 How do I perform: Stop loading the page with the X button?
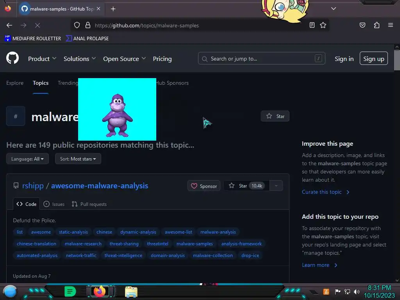click(x=37, y=25)
